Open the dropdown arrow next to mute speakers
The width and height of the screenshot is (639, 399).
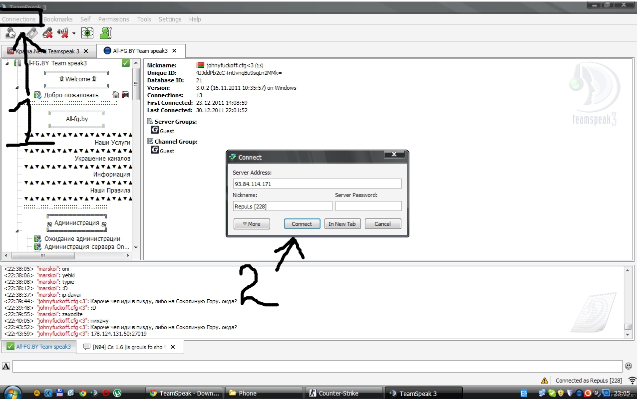coord(74,33)
